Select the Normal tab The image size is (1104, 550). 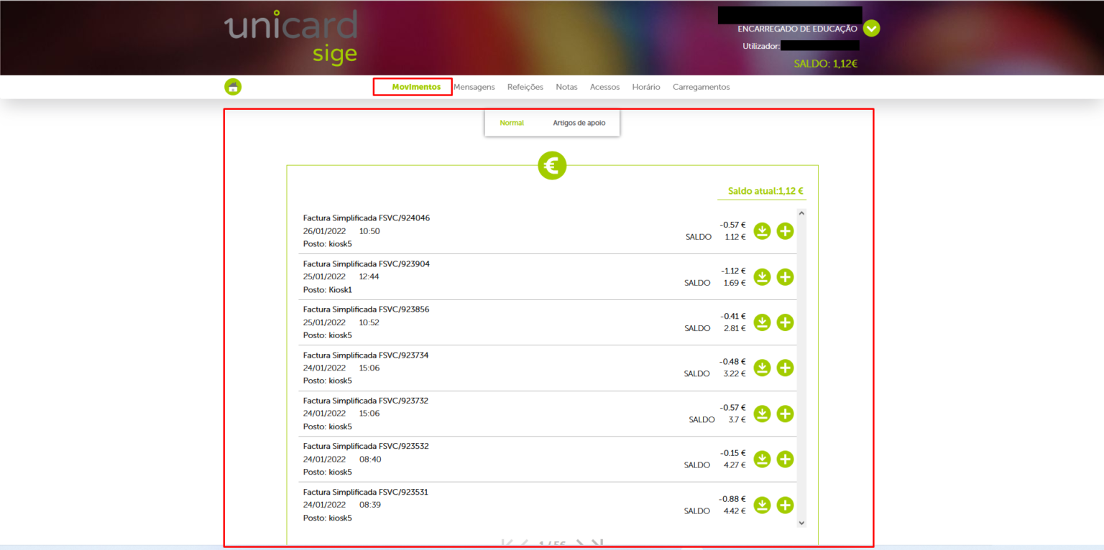coord(512,123)
